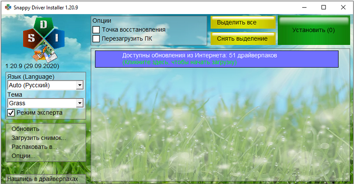Toggle the Перезагрузить ПК checkbox

96,39
